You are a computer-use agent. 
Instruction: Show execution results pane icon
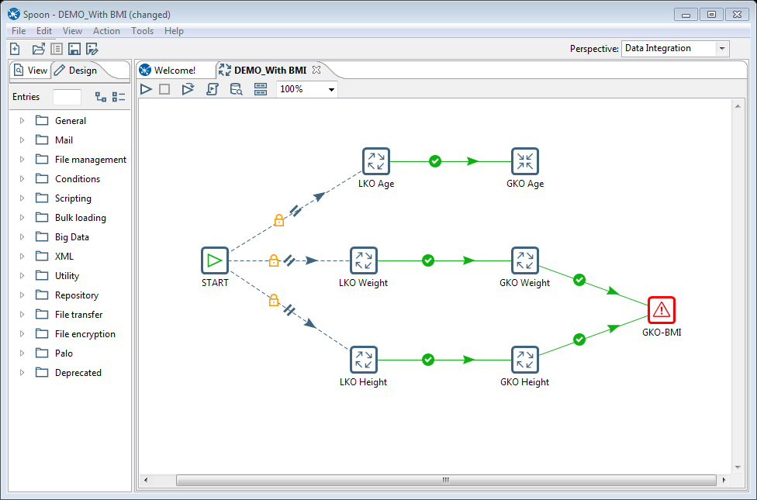coord(261,89)
